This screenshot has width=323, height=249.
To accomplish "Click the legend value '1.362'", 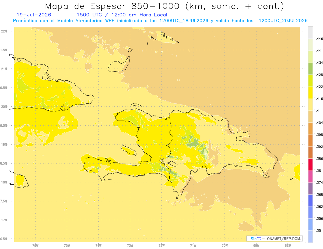I will point(318,207).
